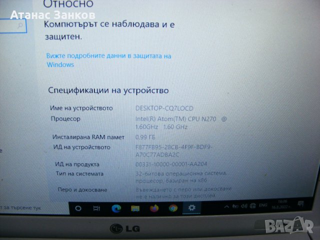Select device name DESKTOP-CQ7LOCD
Image resolution: width=320 pixels, height=240 pixels.
point(164,108)
